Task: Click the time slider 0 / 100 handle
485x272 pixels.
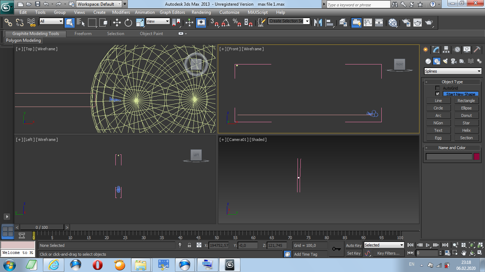Action: 42,227
